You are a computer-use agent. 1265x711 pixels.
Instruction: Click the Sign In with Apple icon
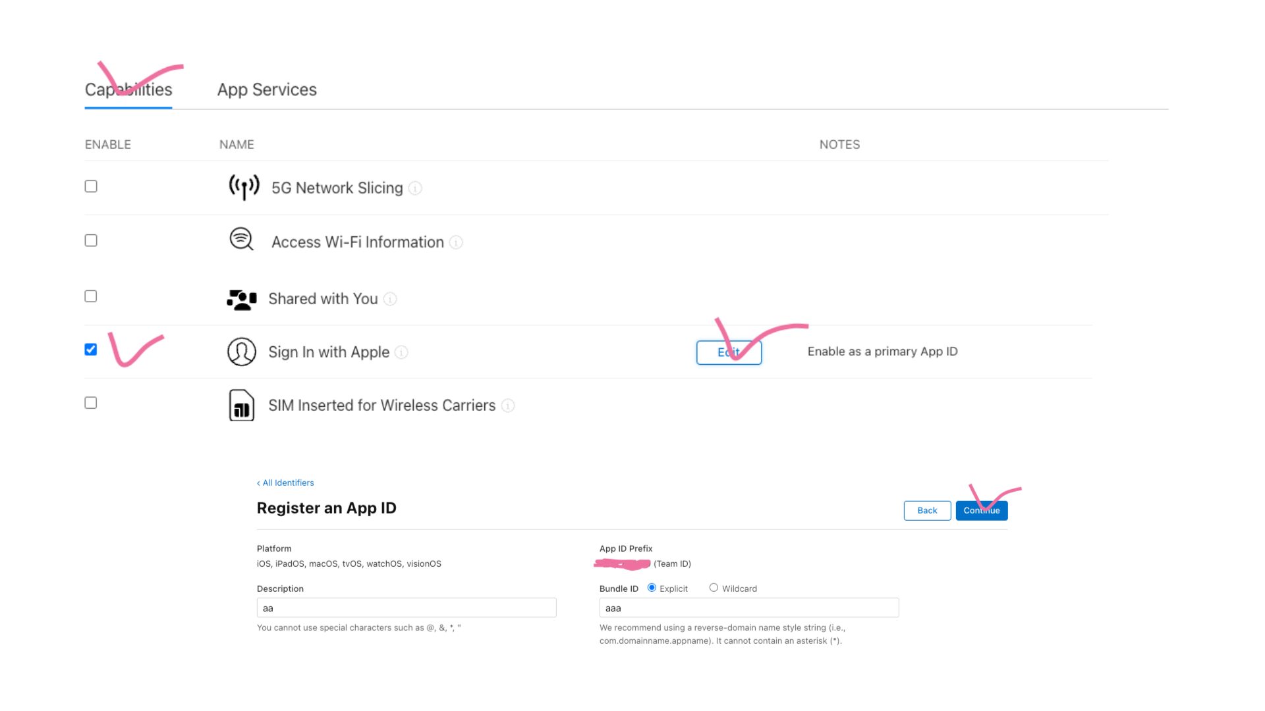click(x=241, y=352)
